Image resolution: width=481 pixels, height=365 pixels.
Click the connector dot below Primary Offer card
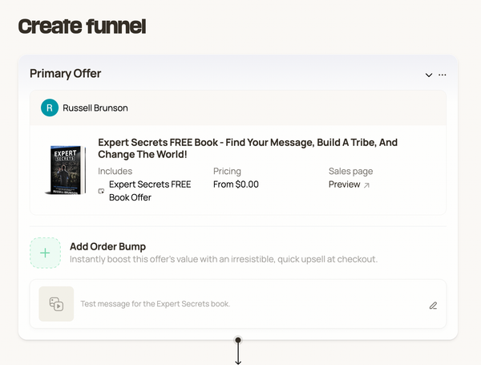(x=238, y=340)
